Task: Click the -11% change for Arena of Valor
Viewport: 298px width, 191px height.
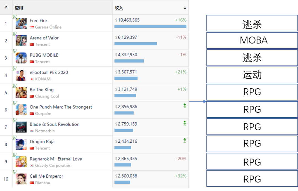Action: coord(181,38)
